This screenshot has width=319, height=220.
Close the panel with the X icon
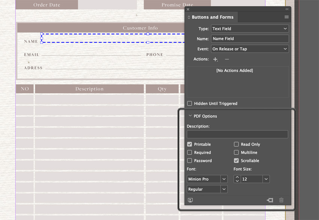click(x=188, y=9)
